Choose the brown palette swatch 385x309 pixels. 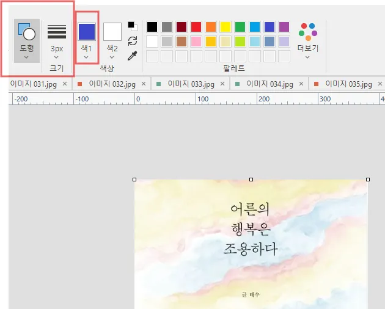pyautogui.click(x=182, y=42)
